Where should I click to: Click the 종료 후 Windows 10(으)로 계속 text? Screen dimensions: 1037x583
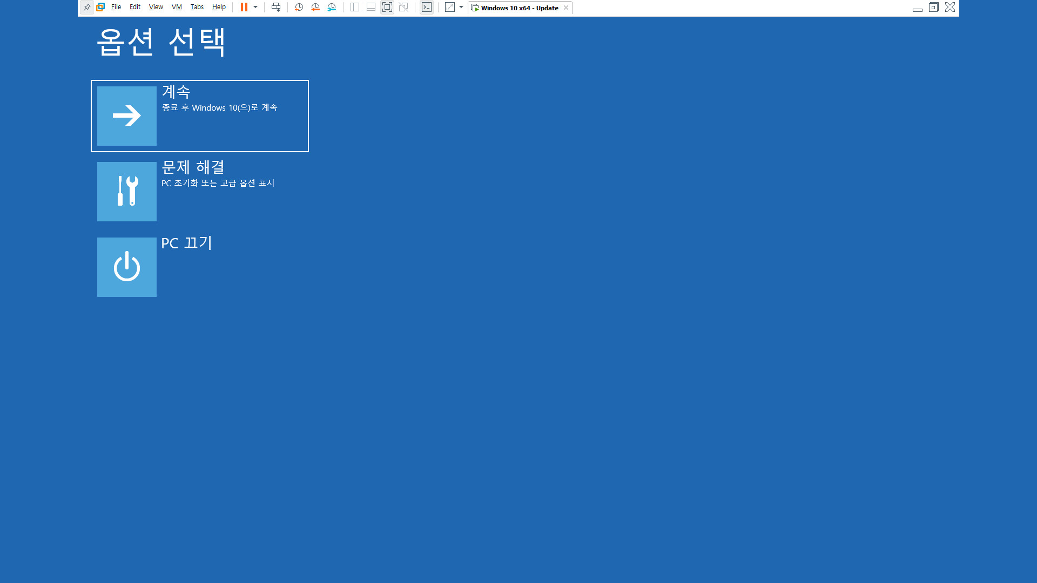(x=220, y=108)
